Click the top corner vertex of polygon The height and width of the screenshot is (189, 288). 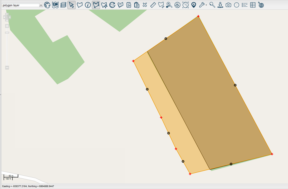tap(198, 16)
